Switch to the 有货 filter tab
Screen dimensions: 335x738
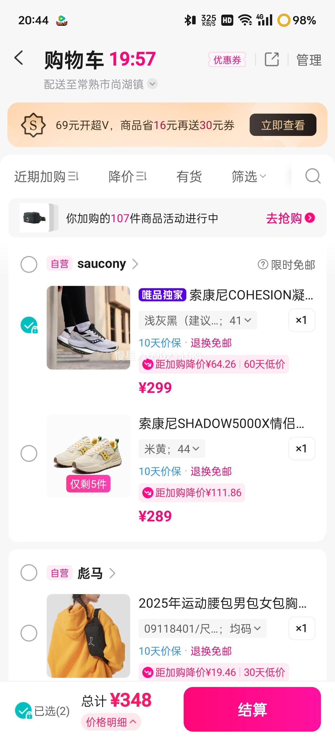[189, 177]
